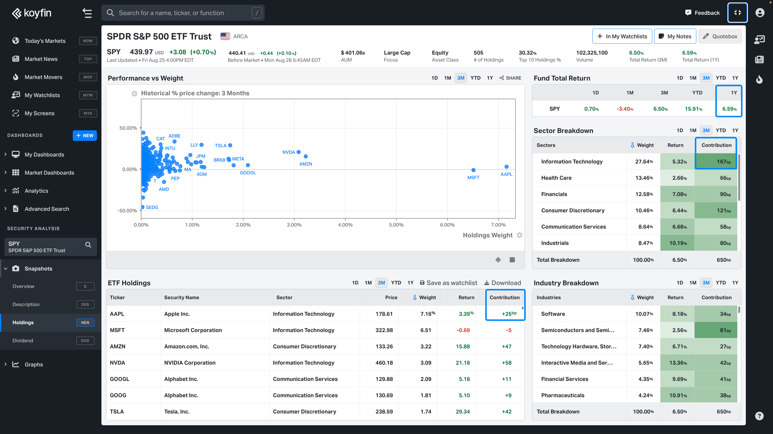Click the Market Movers flame icon
This screenshot has width=773, height=434.
tap(16, 77)
